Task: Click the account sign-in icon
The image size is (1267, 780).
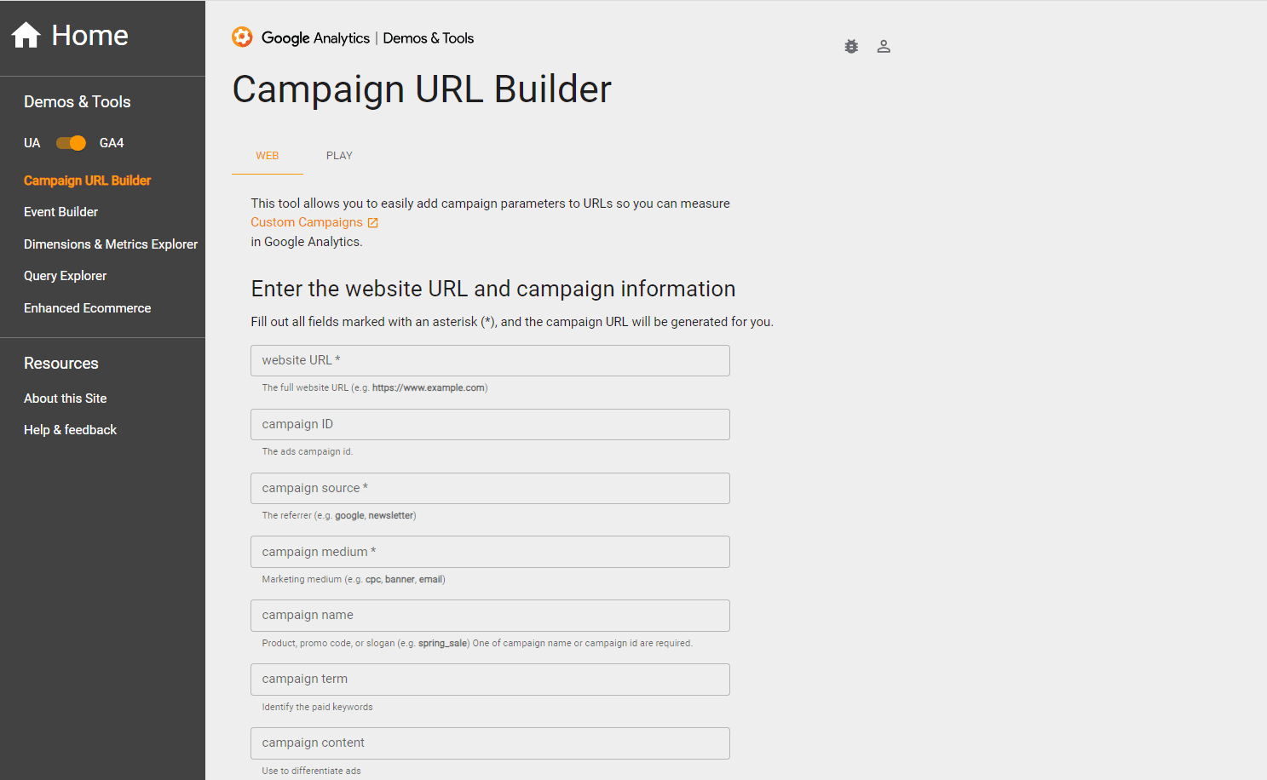Action: 884,46
